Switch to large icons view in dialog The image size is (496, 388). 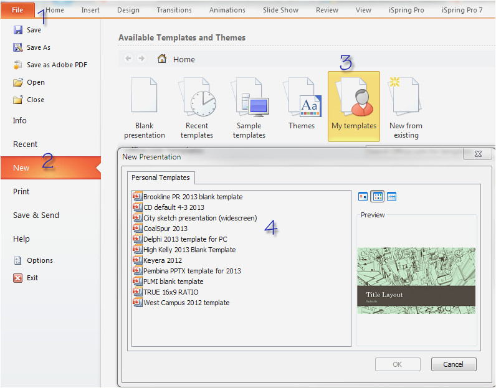(363, 197)
